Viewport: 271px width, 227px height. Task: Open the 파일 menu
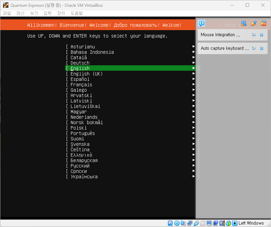pos(7,13)
